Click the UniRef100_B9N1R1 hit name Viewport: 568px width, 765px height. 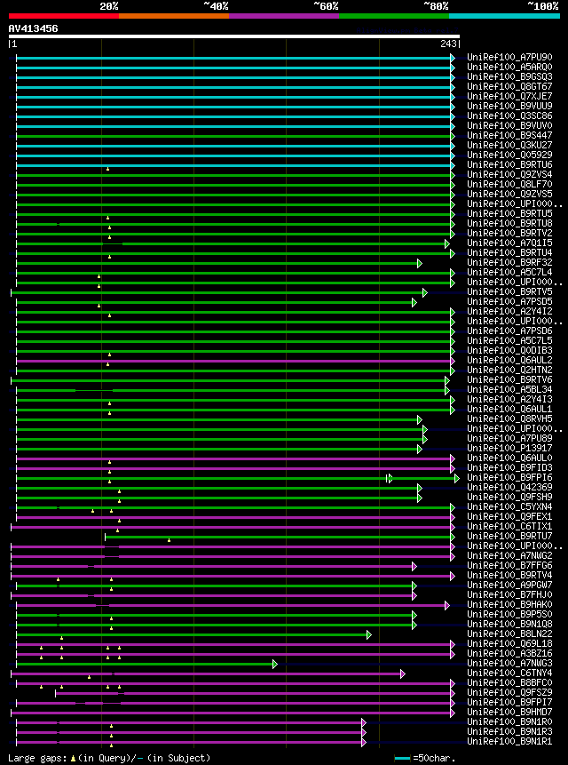[509, 741]
